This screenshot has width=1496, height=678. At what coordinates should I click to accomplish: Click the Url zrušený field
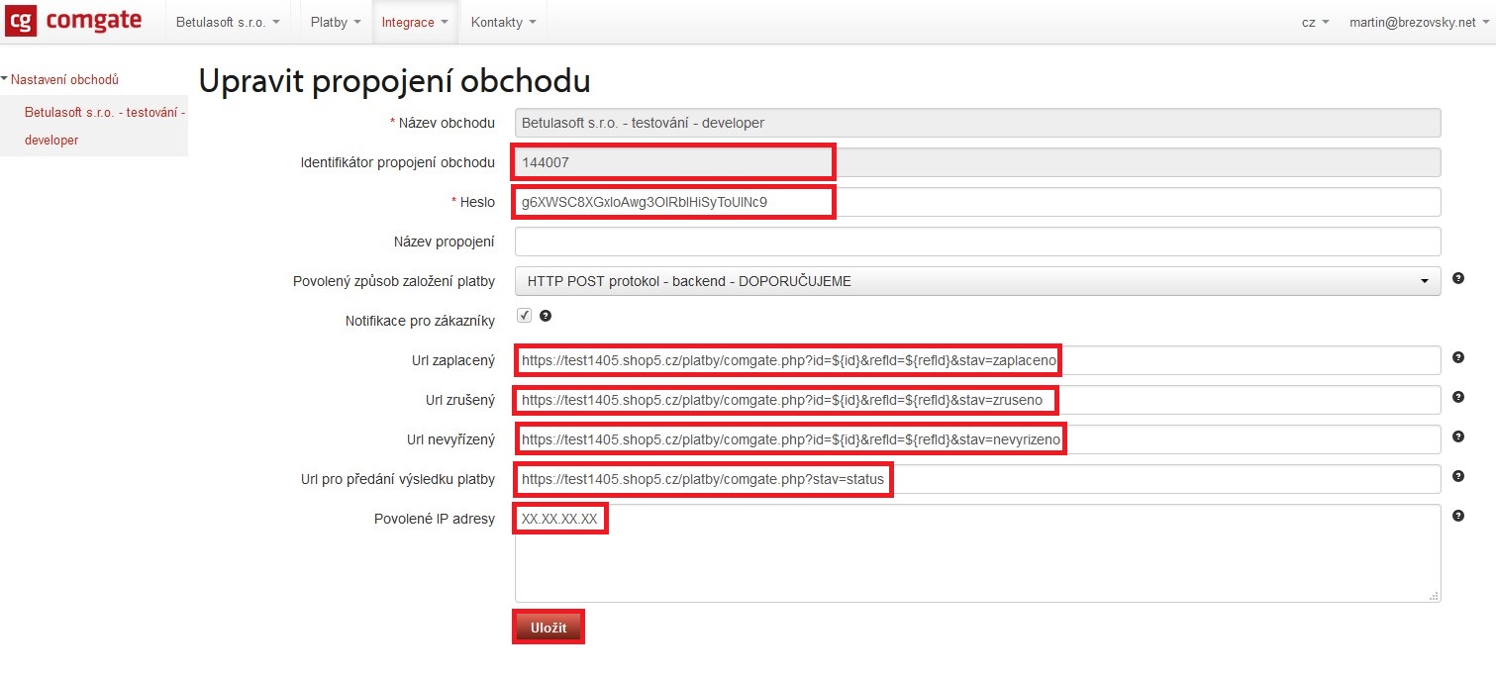tap(977, 400)
